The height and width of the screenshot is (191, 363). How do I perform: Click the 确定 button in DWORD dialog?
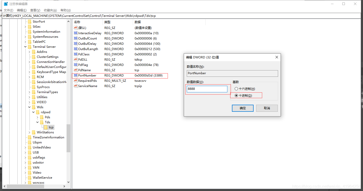click(243, 108)
